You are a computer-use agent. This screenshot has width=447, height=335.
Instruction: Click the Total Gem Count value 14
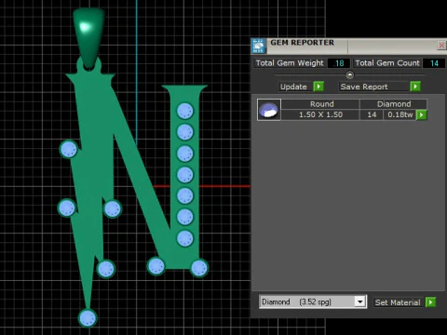click(x=434, y=63)
